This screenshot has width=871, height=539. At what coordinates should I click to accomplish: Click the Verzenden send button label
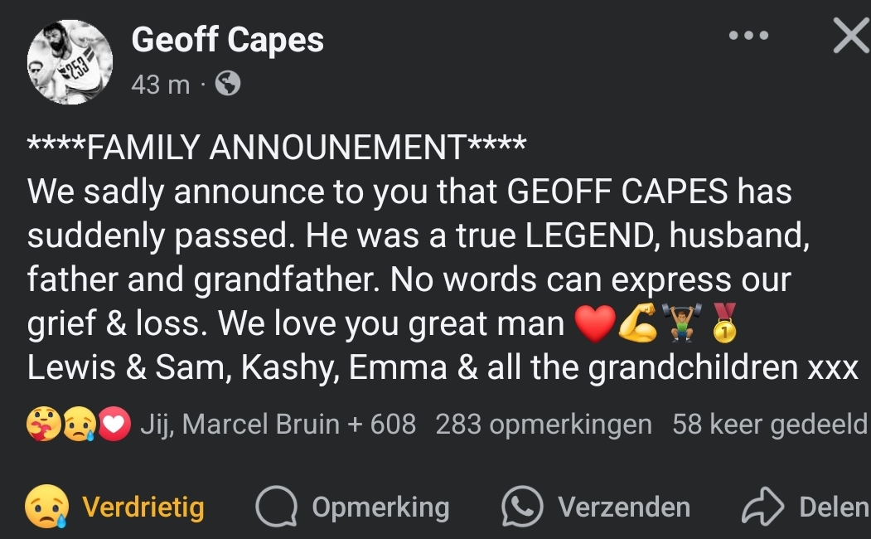coord(624,507)
